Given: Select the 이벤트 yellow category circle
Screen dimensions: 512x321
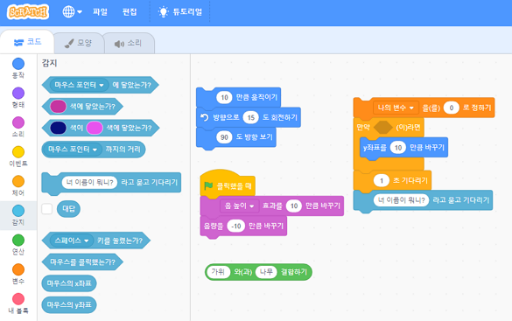Looking at the screenshot, I should pyautogui.click(x=18, y=152).
